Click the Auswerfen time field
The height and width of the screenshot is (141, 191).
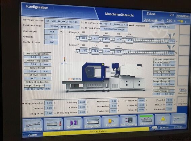pos(114,106)
